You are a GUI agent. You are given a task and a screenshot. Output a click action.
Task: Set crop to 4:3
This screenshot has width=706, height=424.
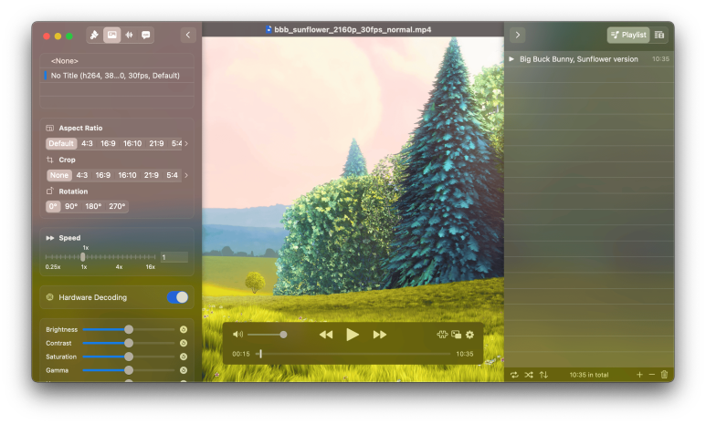coord(82,175)
